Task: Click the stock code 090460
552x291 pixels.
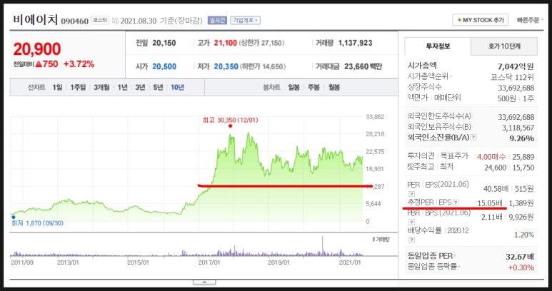Action: tap(75, 21)
